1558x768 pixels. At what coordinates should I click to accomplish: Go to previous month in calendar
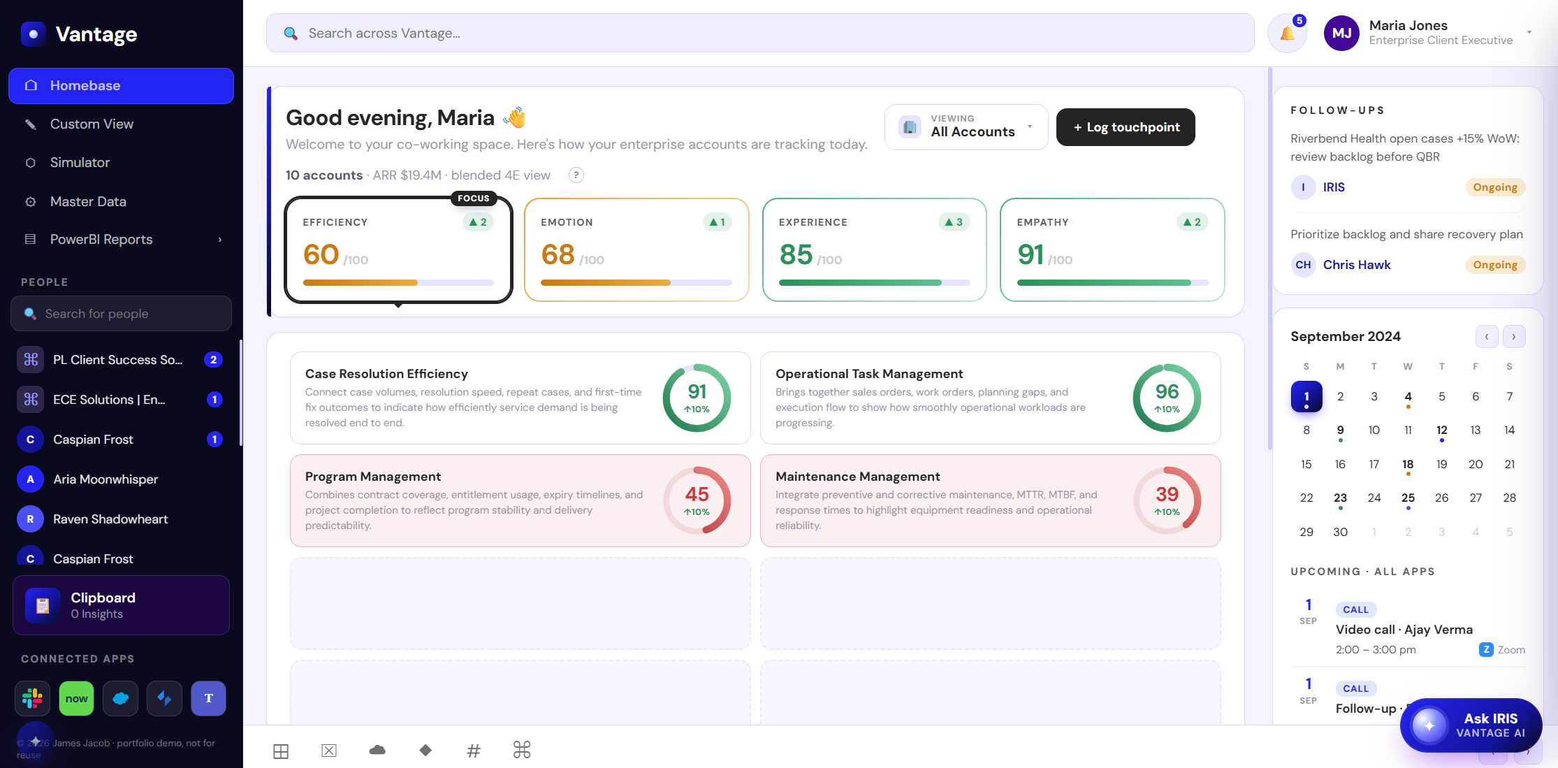[x=1487, y=337]
